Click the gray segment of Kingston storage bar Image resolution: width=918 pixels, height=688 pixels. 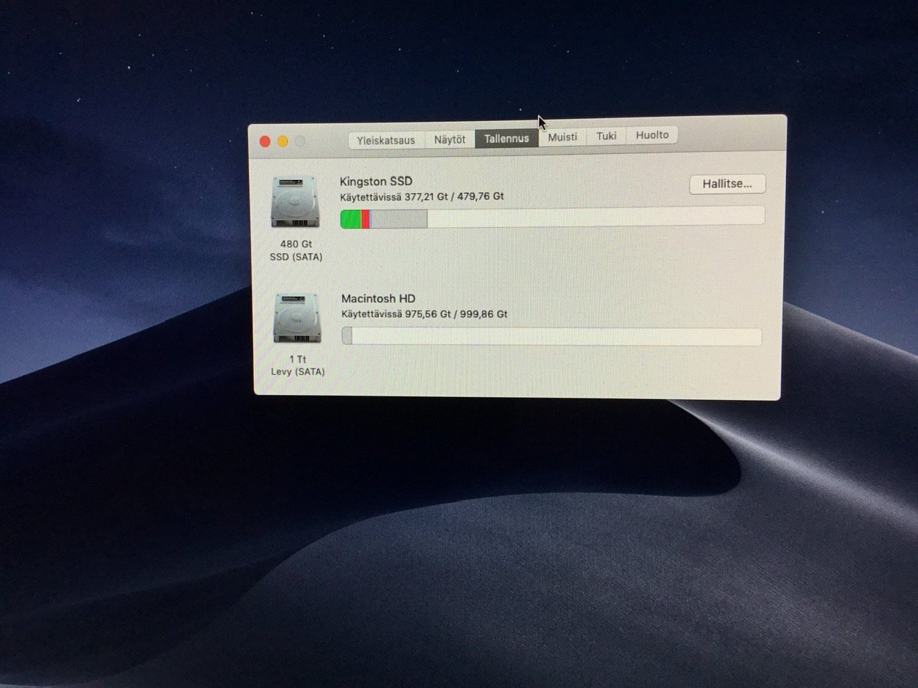(399, 219)
